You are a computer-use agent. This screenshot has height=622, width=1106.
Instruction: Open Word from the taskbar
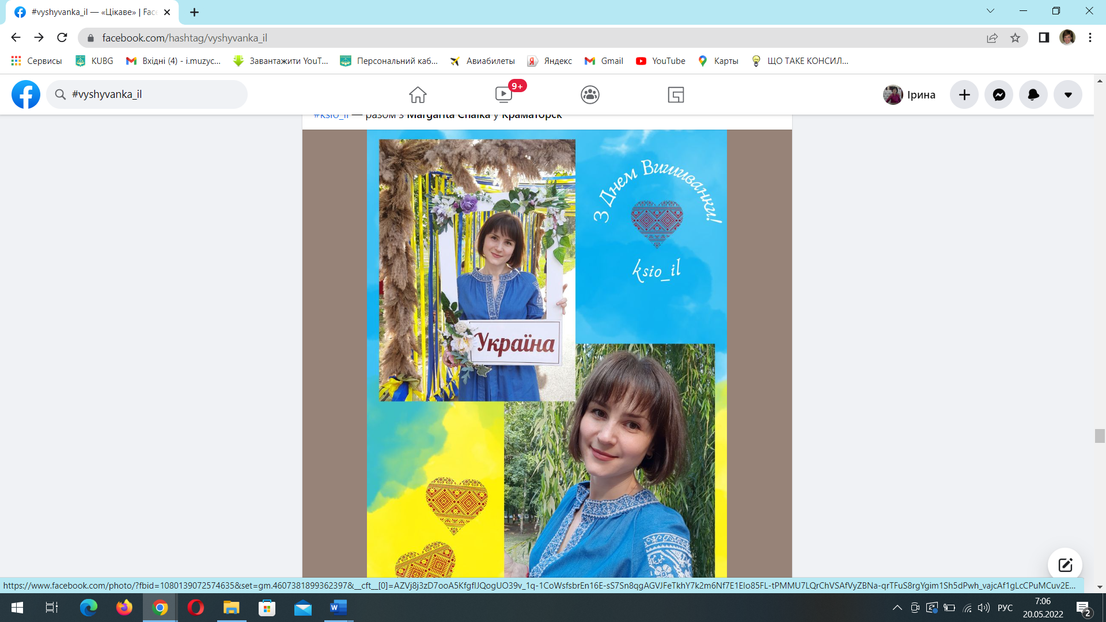click(x=338, y=608)
